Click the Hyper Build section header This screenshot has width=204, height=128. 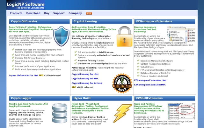(102, 98)
